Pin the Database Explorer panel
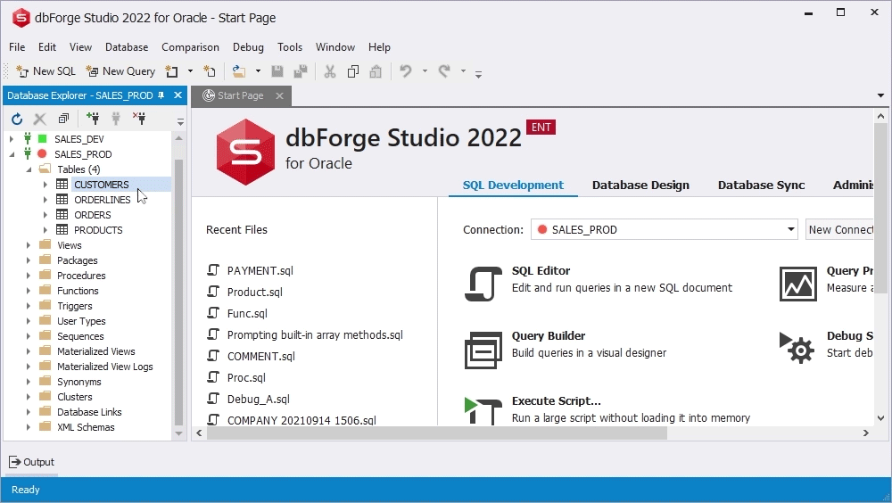 click(161, 95)
